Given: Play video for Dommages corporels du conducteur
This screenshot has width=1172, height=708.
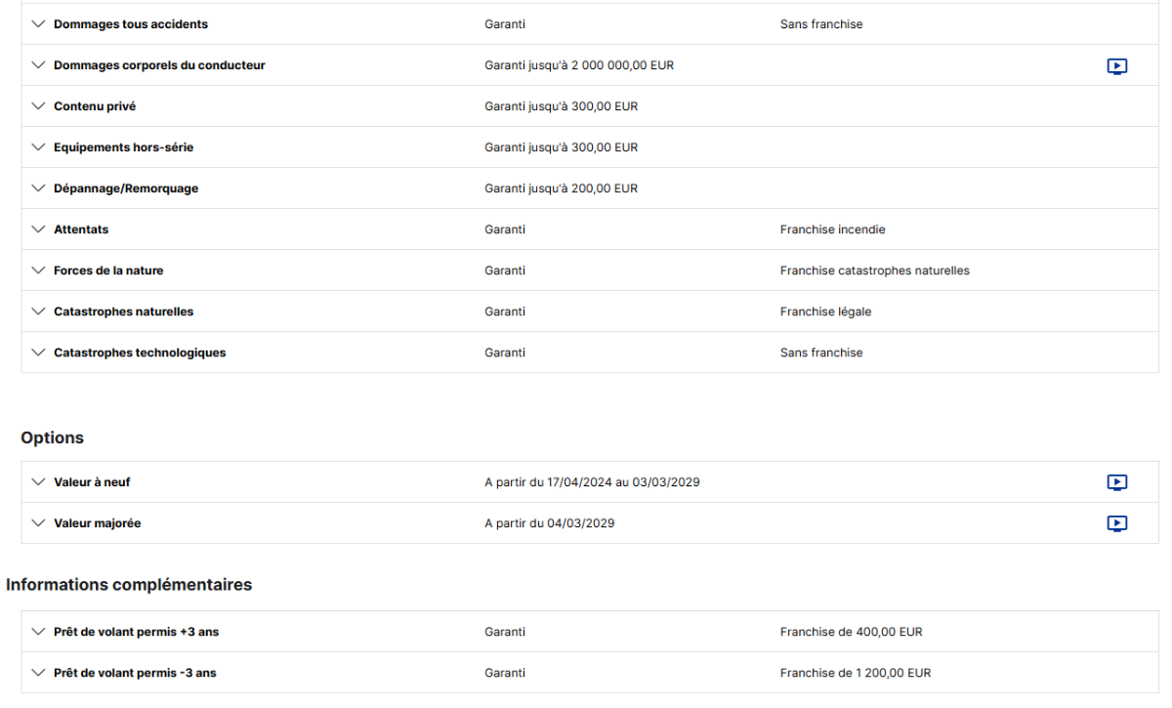Looking at the screenshot, I should tap(1117, 66).
